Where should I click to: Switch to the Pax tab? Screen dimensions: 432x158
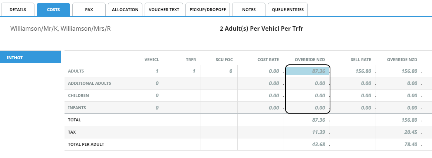point(89,10)
